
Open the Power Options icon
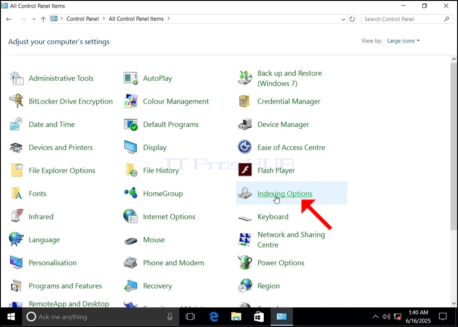click(x=245, y=262)
